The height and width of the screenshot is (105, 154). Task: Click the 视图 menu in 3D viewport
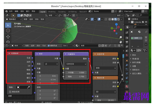tap(25, 19)
